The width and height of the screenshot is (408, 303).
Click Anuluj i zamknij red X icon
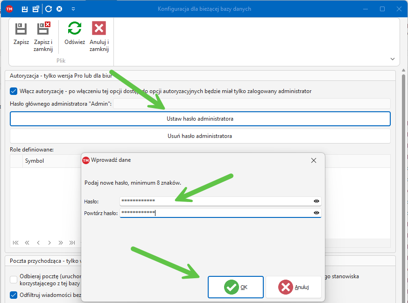tap(99, 29)
